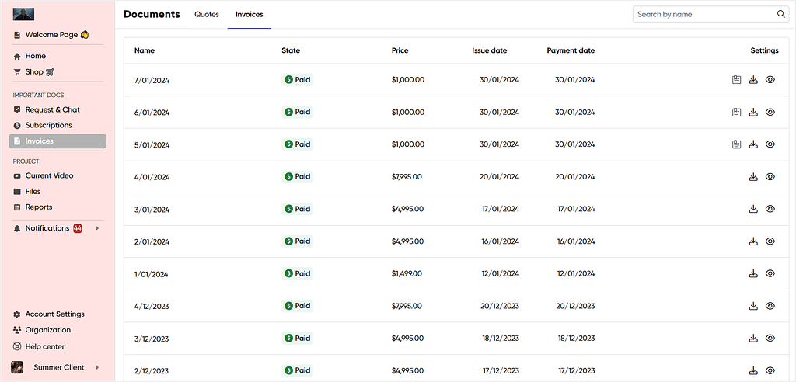Download invoice 5/01/2024
The image size is (796, 382).
click(x=753, y=144)
